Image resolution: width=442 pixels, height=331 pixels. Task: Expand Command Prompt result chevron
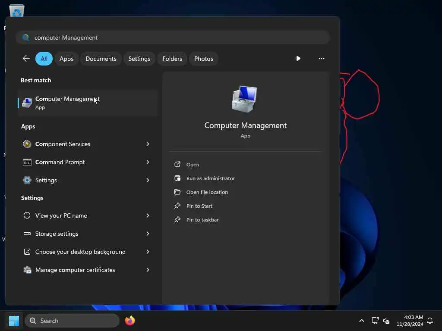148,162
